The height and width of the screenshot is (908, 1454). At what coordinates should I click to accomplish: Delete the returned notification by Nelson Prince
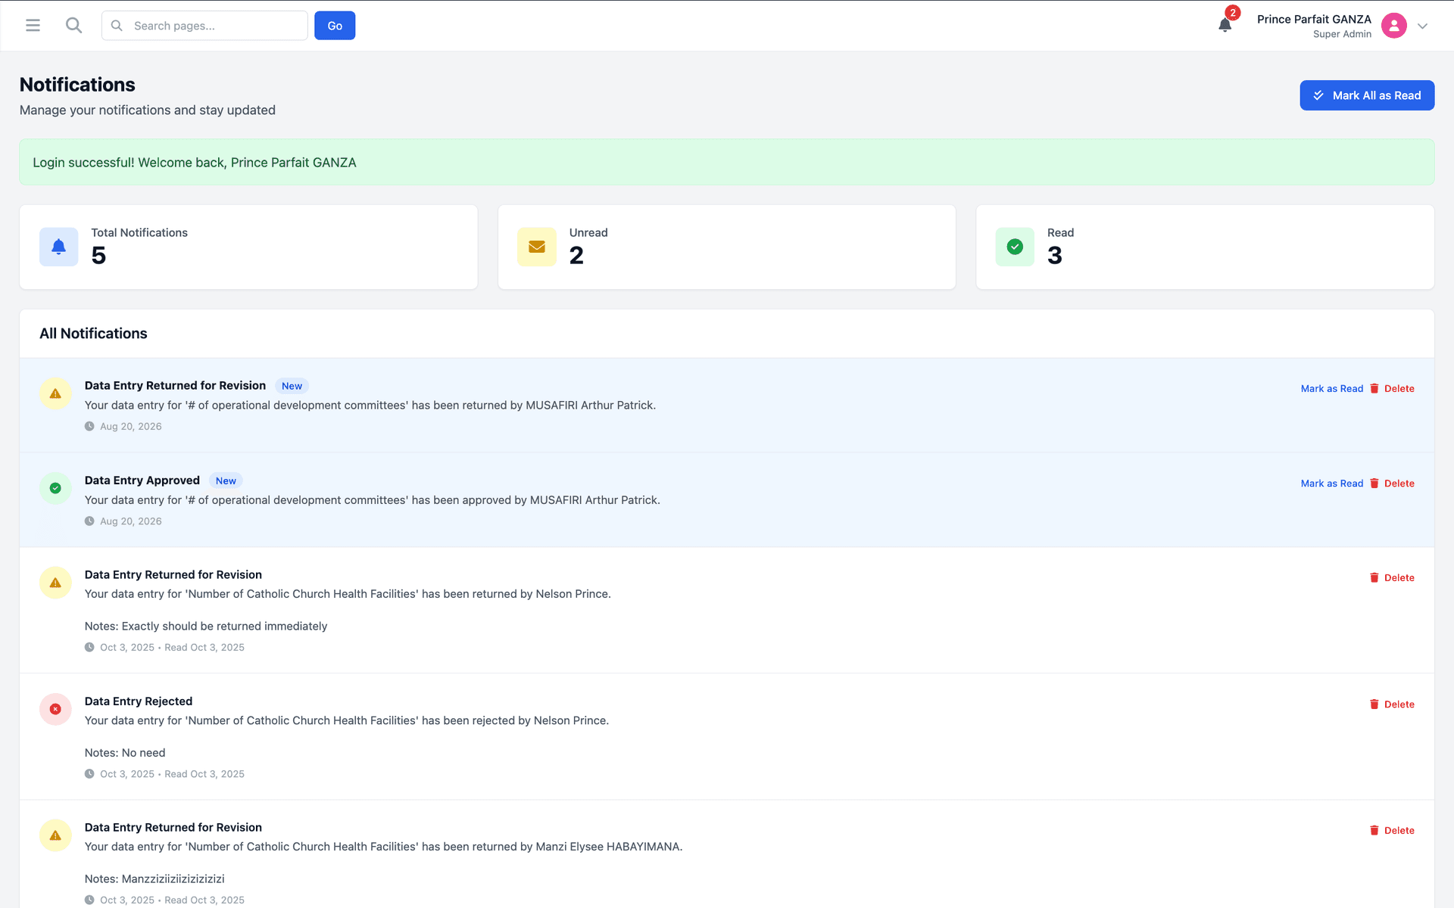(x=1392, y=578)
